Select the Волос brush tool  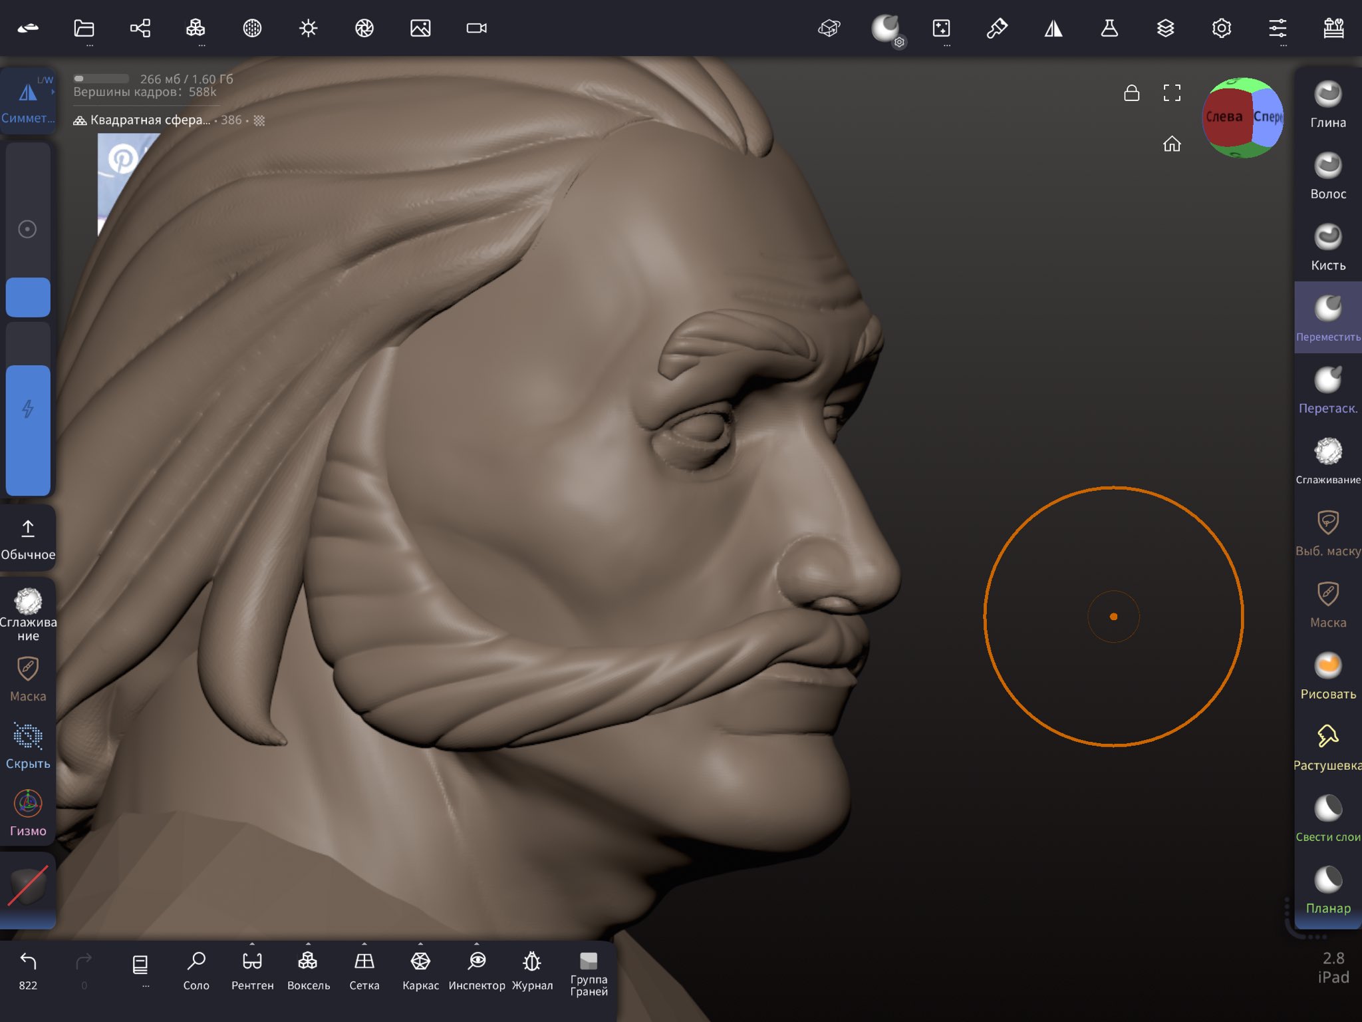click(1327, 175)
